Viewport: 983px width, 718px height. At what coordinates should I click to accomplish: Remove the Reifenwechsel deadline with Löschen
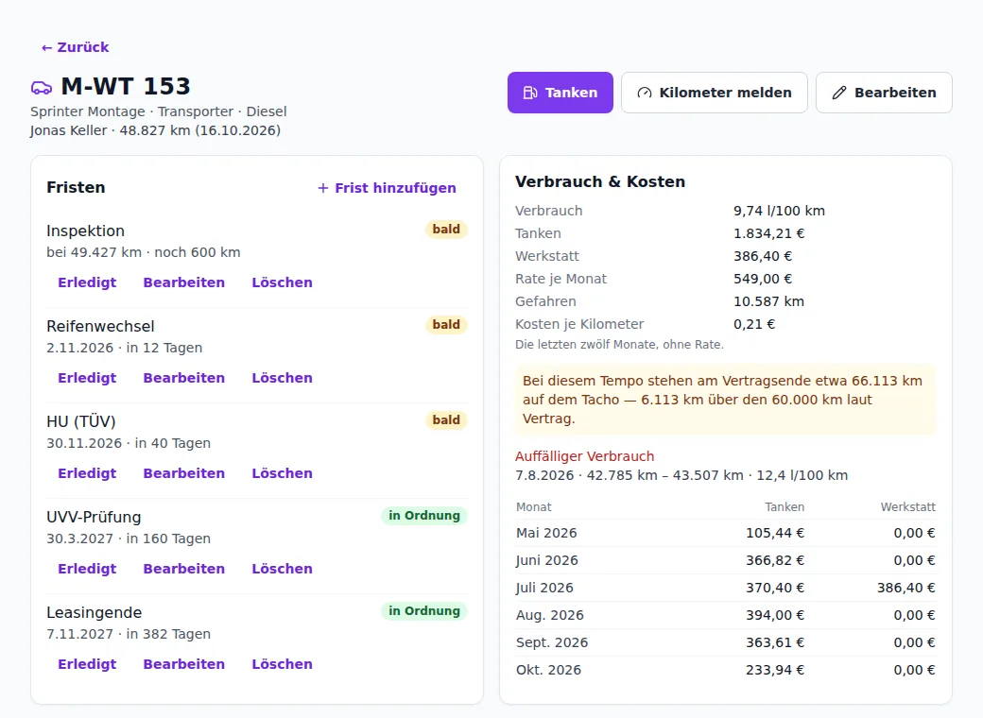[x=282, y=378]
